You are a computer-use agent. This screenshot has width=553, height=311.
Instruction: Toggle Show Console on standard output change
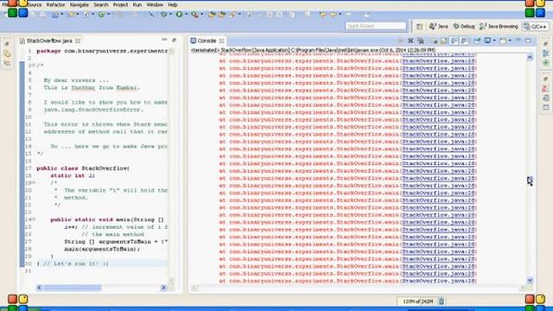click(x=454, y=41)
